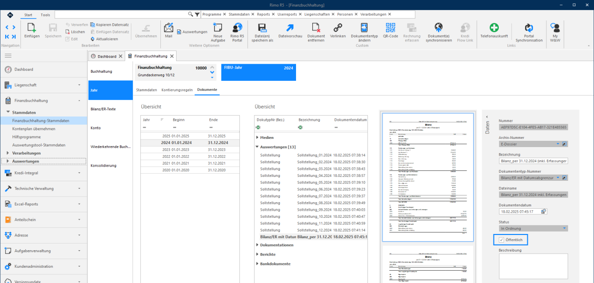Go to next record navigation arrow
The width and height of the screenshot is (594, 283).
pyautogui.click(x=14, y=28)
